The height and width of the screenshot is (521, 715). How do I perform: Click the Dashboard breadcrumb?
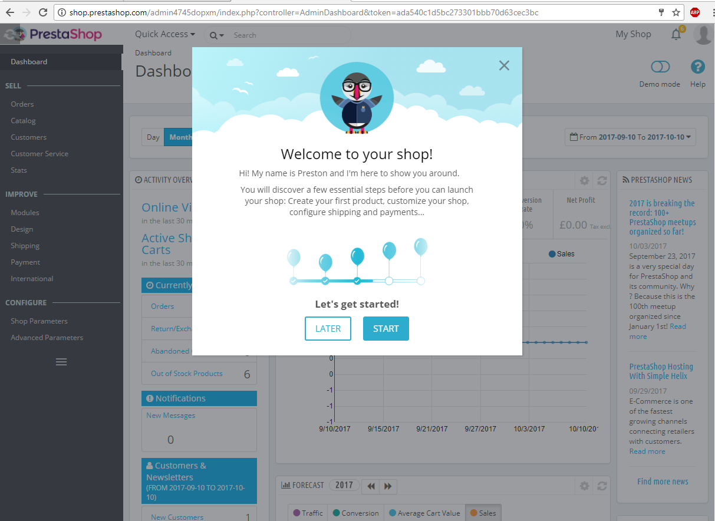point(153,53)
